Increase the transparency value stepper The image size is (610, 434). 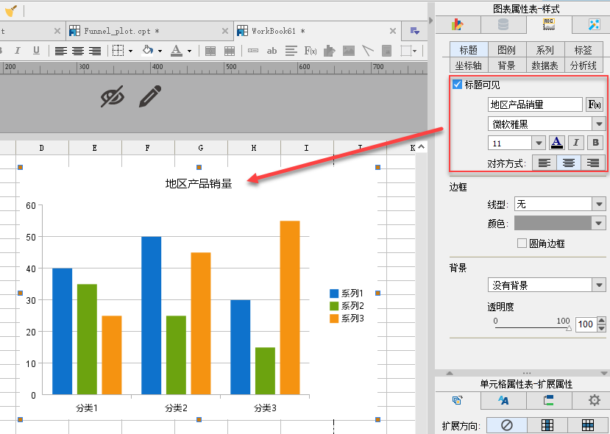[601, 321]
